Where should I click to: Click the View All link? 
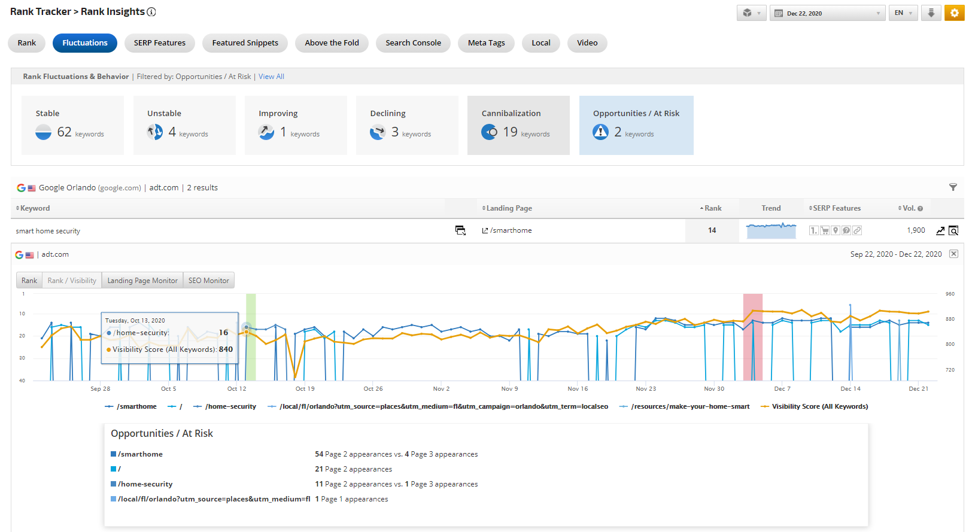(271, 77)
